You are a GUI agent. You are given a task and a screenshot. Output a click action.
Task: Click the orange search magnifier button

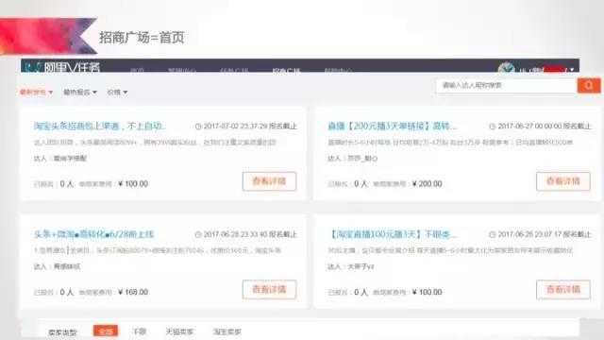pos(589,85)
